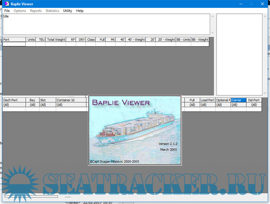Open the Bay (All) filter cell
The height and width of the screenshot is (204, 270).
(32, 105)
